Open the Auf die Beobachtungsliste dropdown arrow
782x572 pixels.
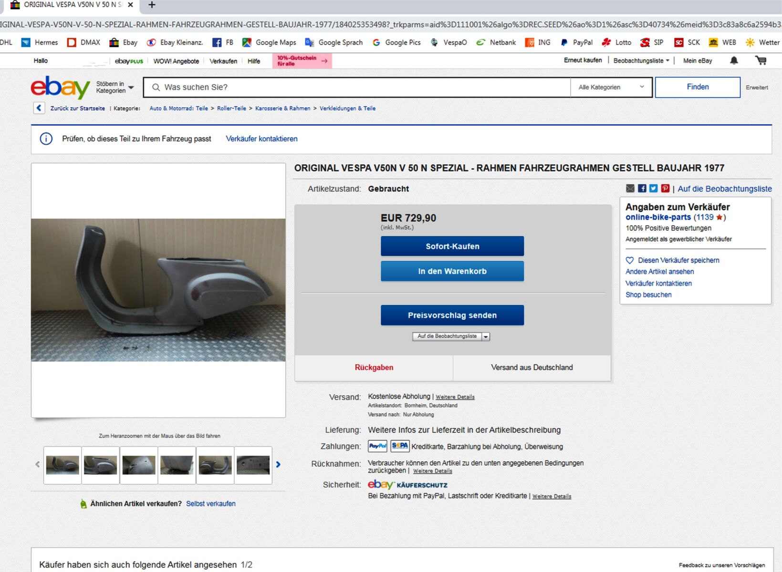(486, 337)
